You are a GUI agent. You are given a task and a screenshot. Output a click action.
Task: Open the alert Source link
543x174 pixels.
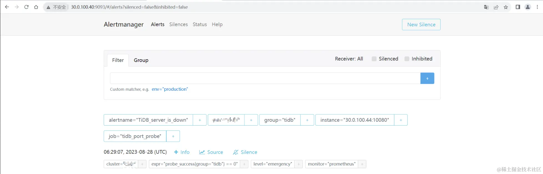[x=211, y=152]
